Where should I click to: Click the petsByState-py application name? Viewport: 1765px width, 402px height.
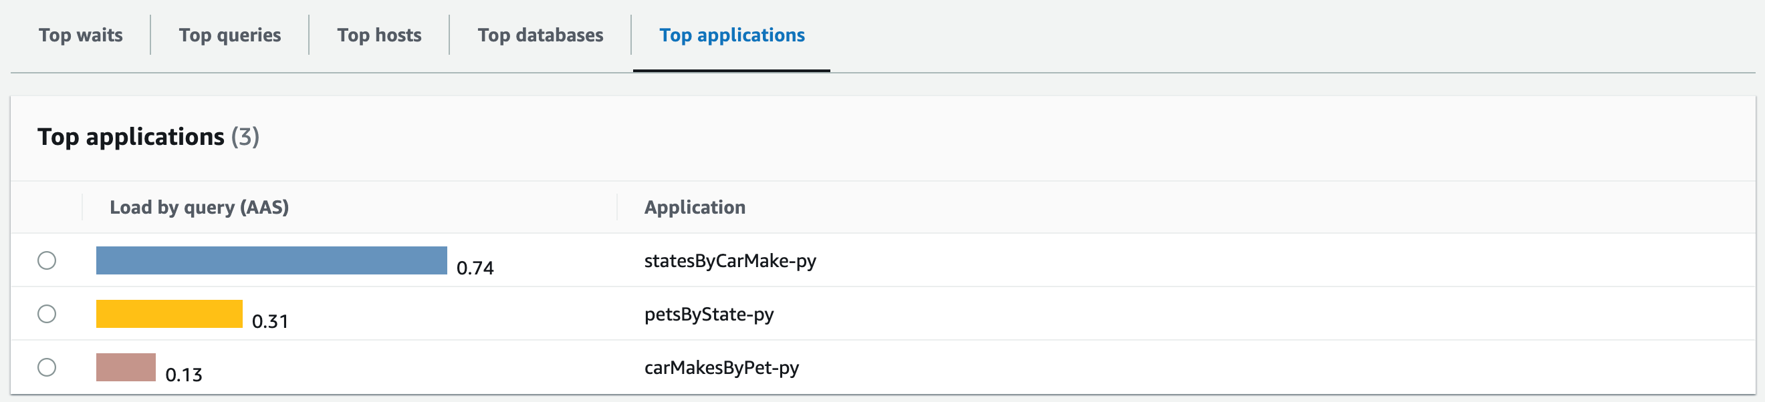coord(709,314)
